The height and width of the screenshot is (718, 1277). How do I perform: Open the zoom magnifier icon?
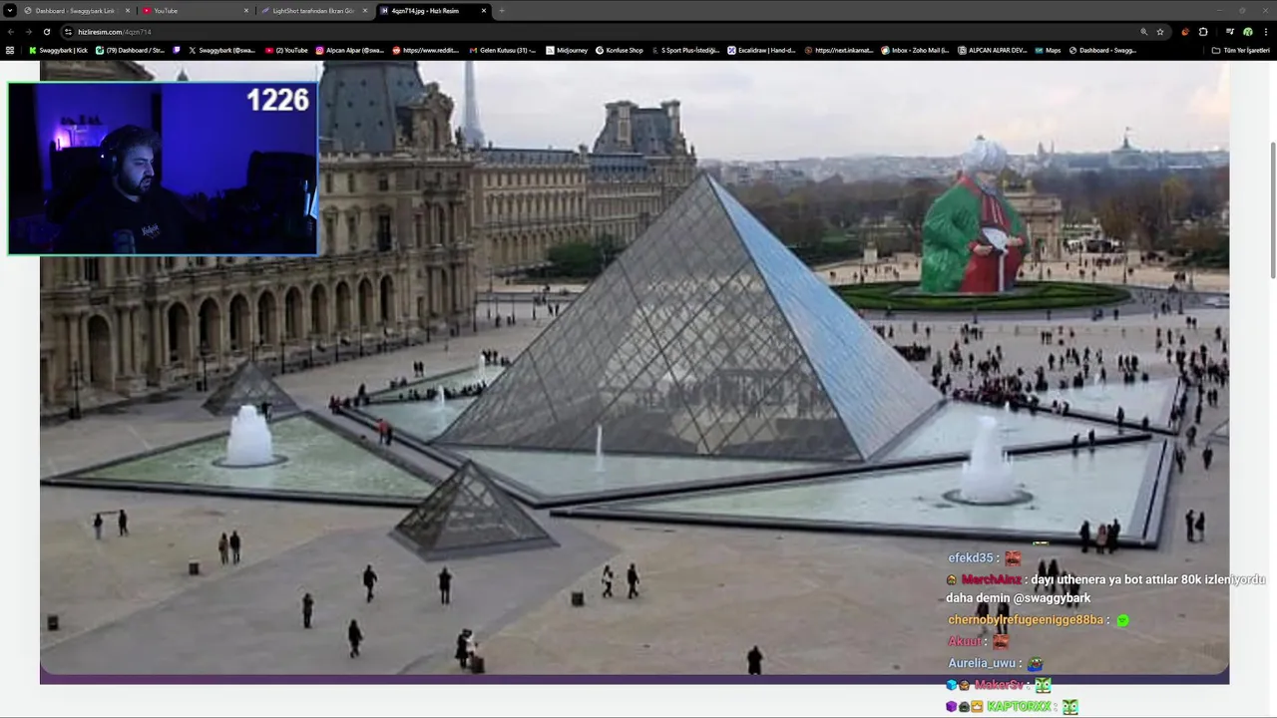1144,32
